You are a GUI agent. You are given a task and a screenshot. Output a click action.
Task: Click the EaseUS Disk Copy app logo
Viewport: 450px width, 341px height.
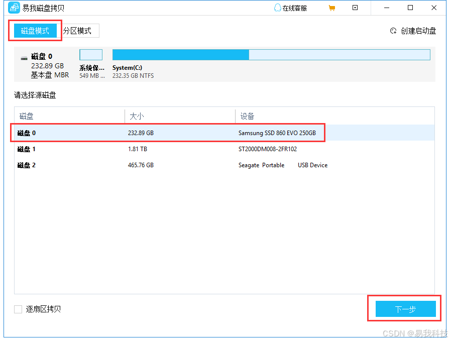(14, 8)
